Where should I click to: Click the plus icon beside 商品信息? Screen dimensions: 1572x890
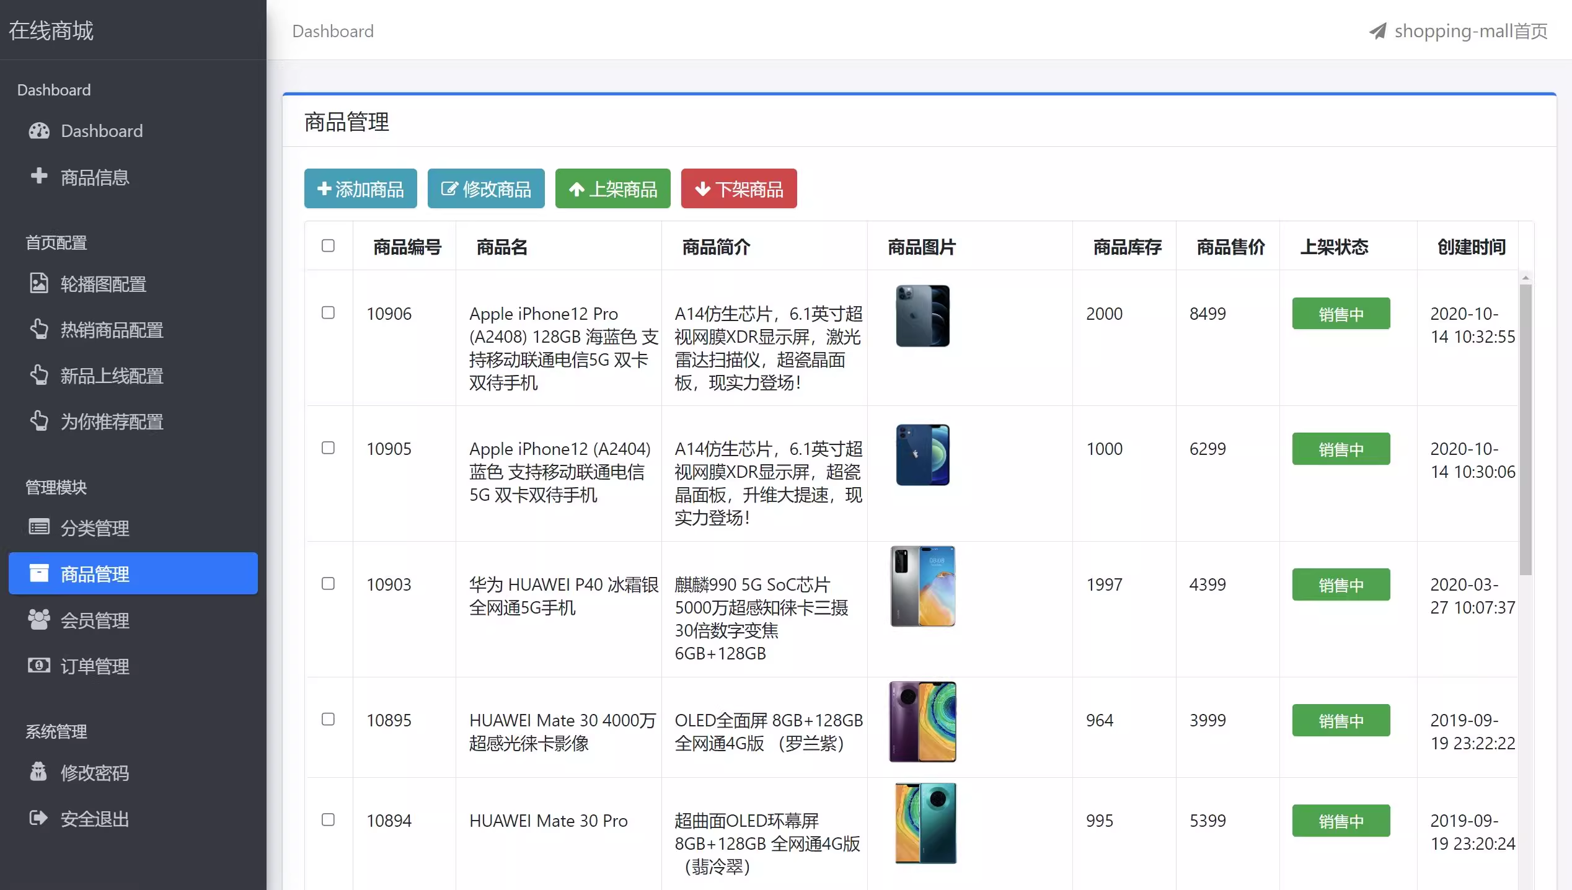(x=39, y=176)
